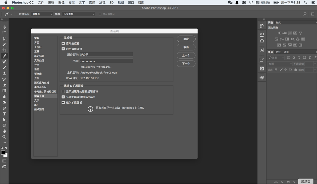Select the Path Selection tool
Screen dimensions: 317x184
[4, 120]
